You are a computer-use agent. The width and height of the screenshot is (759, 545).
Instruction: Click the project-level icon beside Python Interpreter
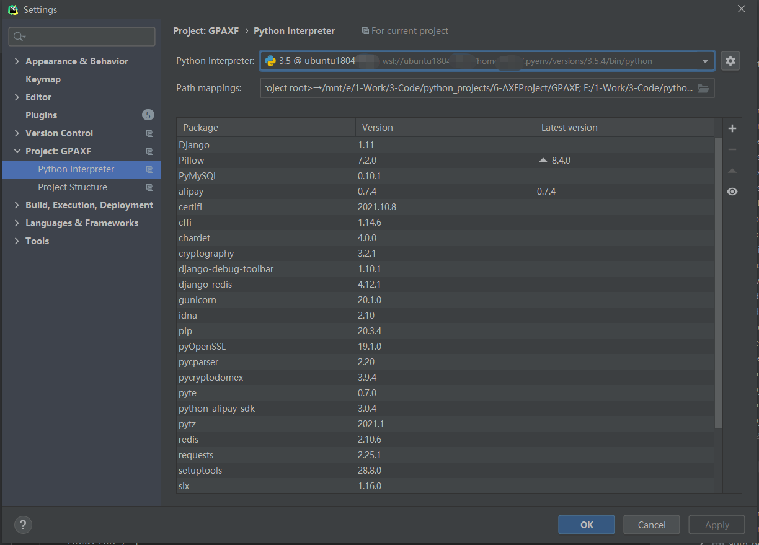(x=149, y=169)
